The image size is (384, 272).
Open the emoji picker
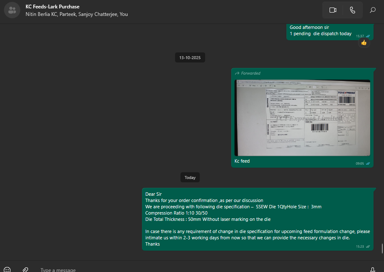click(7, 269)
